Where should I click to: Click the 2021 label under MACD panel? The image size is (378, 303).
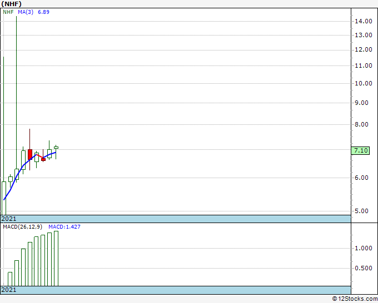click(x=9, y=290)
